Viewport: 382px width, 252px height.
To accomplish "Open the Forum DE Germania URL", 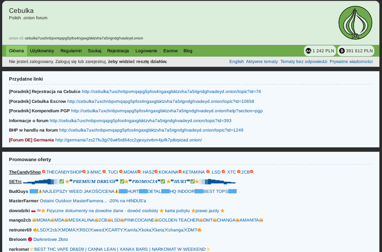I will [x=129, y=140].
